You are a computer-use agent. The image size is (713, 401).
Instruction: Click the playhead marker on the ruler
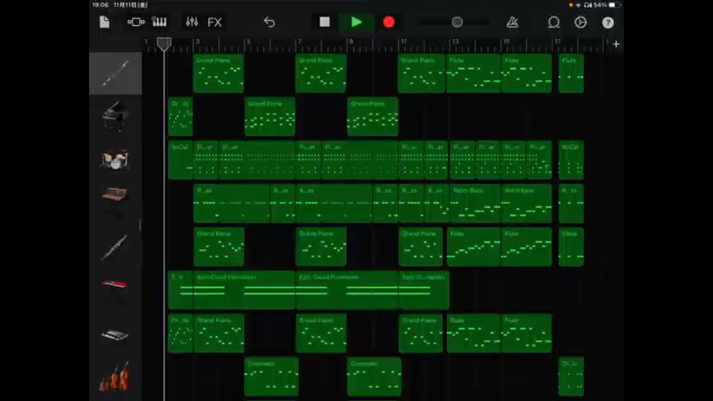(164, 44)
